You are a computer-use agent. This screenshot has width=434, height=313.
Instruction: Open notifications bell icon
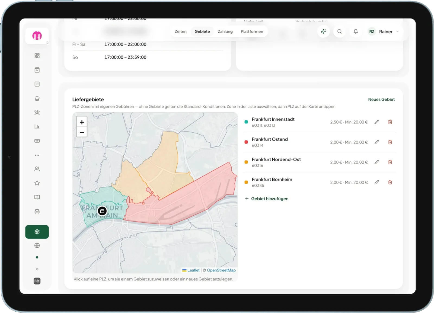(x=356, y=31)
